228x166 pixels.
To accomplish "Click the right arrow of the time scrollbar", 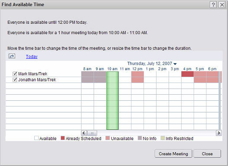I will point(219,133).
